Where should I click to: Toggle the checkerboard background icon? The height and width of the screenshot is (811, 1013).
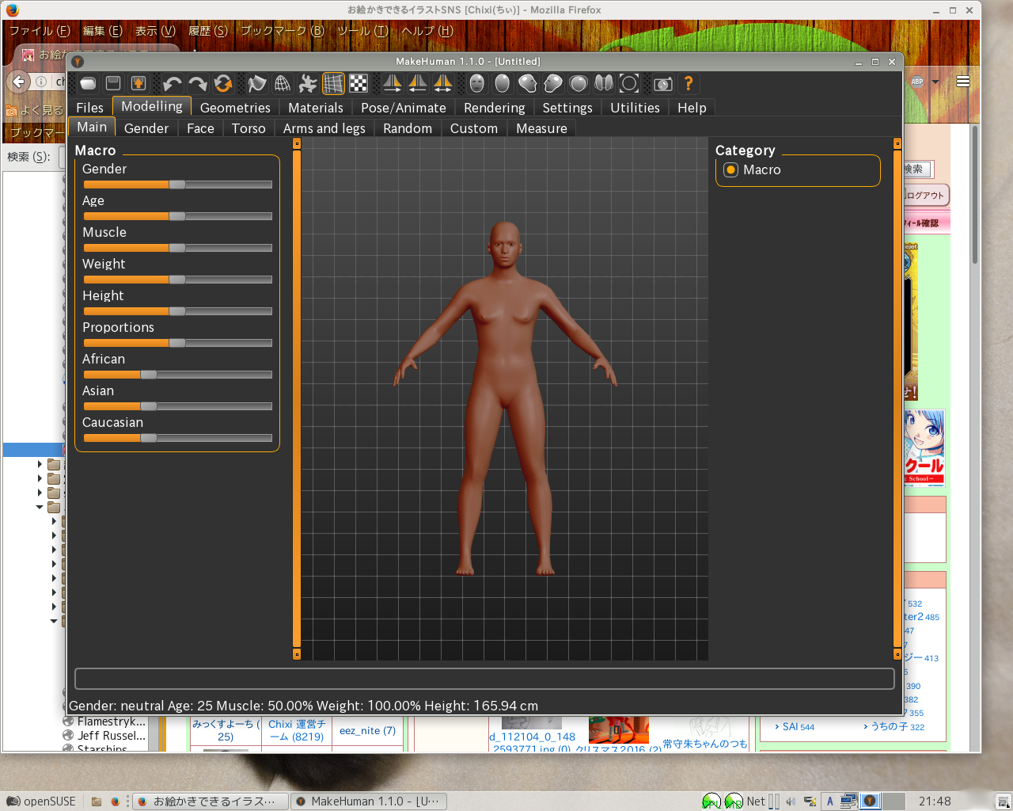pyautogui.click(x=359, y=83)
